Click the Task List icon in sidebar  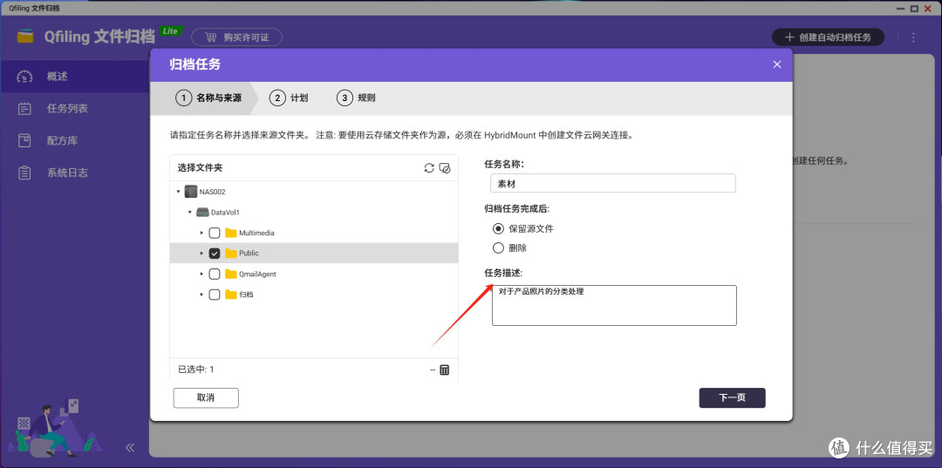pyautogui.click(x=24, y=109)
